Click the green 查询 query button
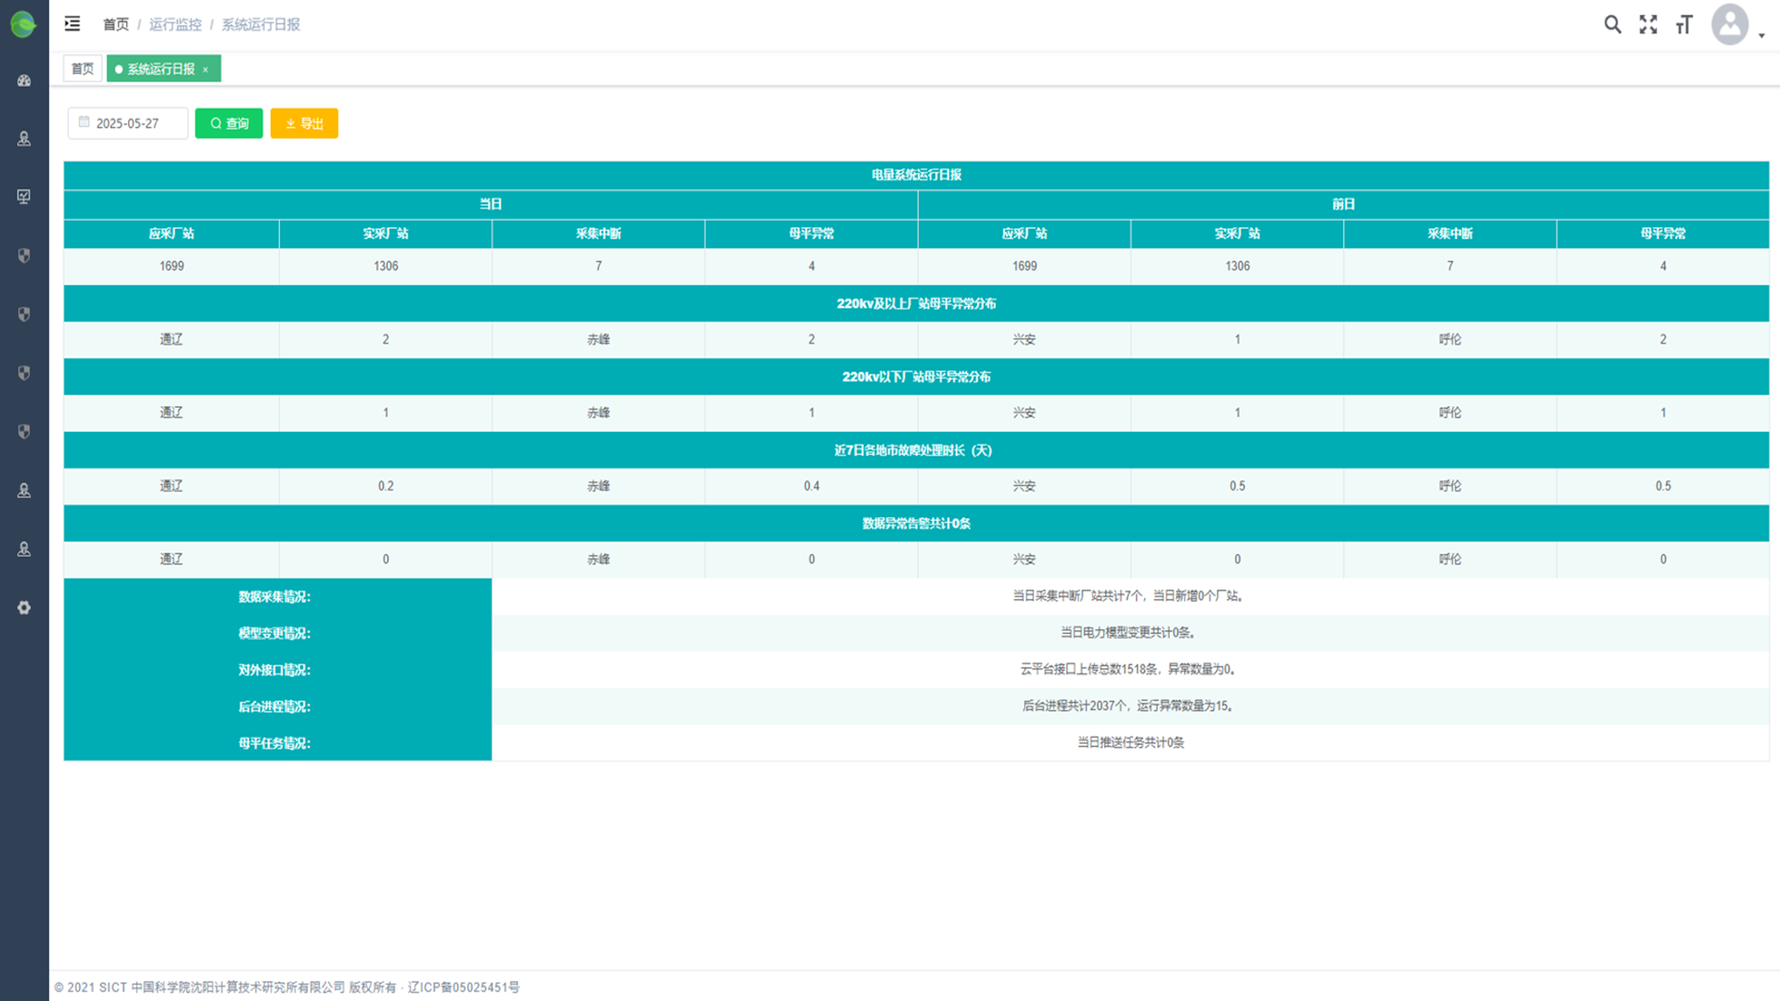Image resolution: width=1780 pixels, height=1001 pixels. tap(229, 123)
